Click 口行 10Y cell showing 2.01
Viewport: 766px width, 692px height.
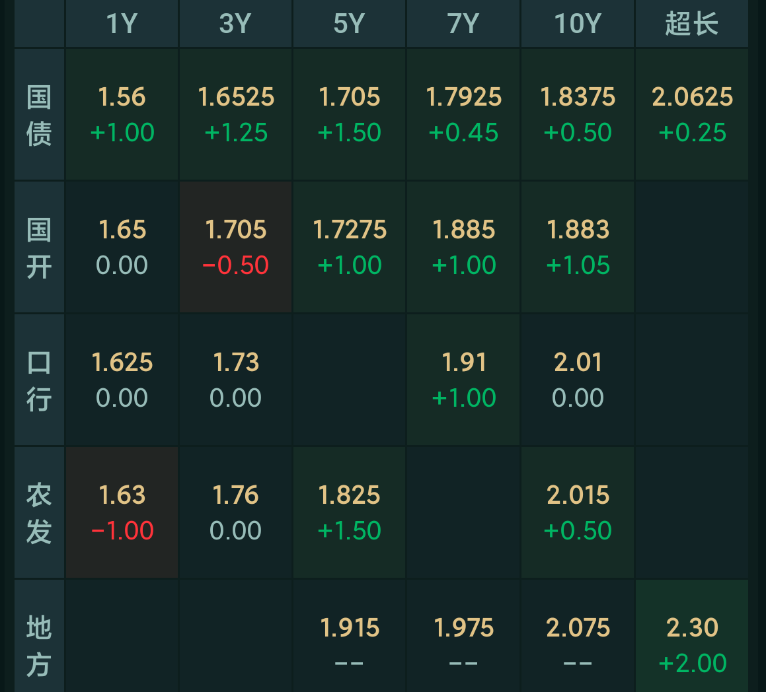pos(578,380)
